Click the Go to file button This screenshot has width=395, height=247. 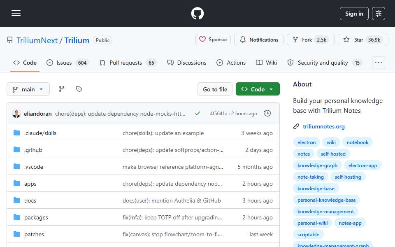click(215, 89)
